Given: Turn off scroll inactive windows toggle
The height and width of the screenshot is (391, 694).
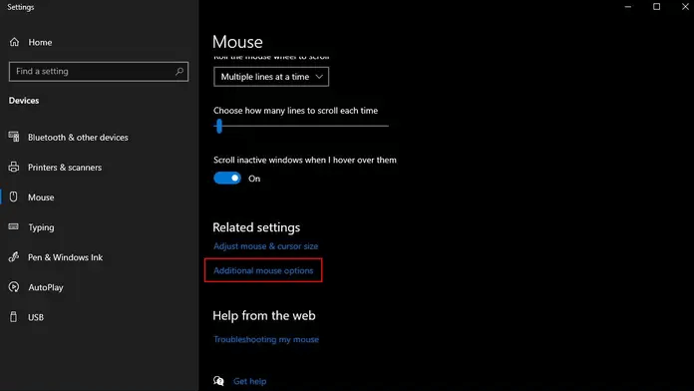Looking at the screenshot, I should click(x=227, y=178).
